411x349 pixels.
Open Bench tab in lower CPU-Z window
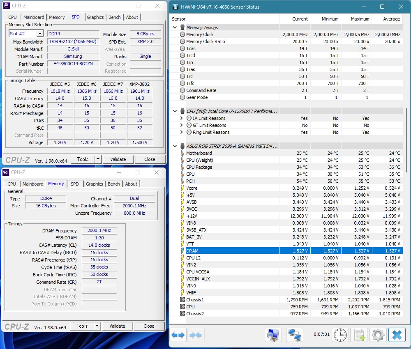tap(113, 184)
